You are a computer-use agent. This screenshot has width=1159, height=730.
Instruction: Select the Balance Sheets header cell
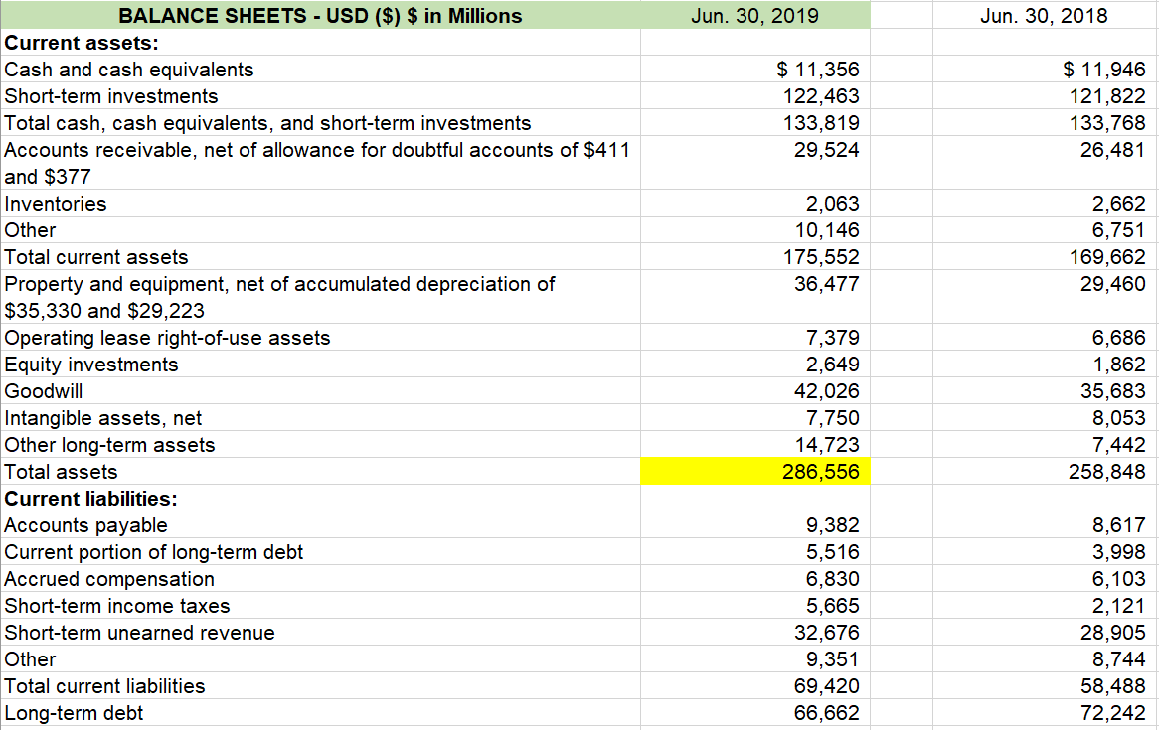point(320,16)
